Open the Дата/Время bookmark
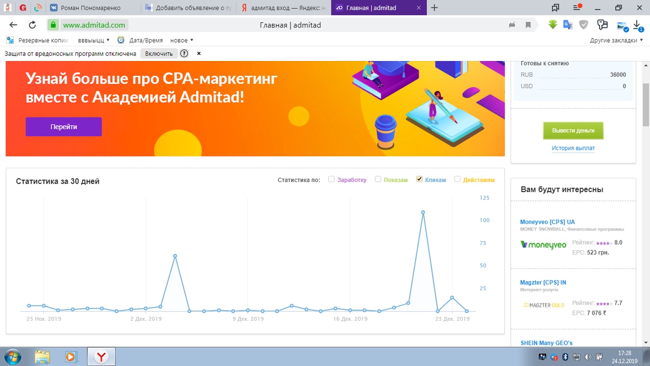650x366 pixels. (140, 40)
